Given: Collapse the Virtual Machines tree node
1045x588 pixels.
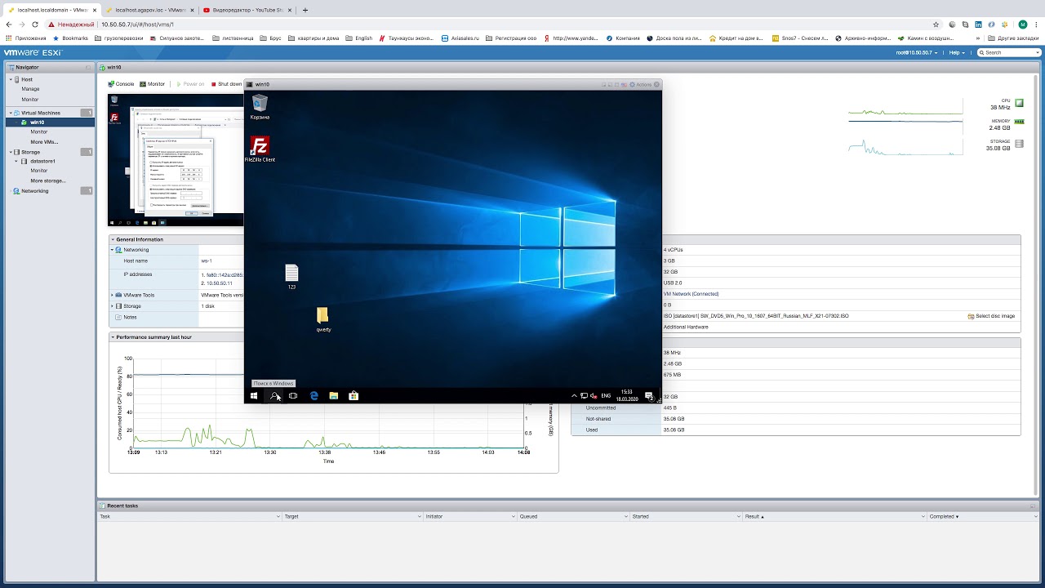Looking at the screenshot, I should tap(11, 113).
